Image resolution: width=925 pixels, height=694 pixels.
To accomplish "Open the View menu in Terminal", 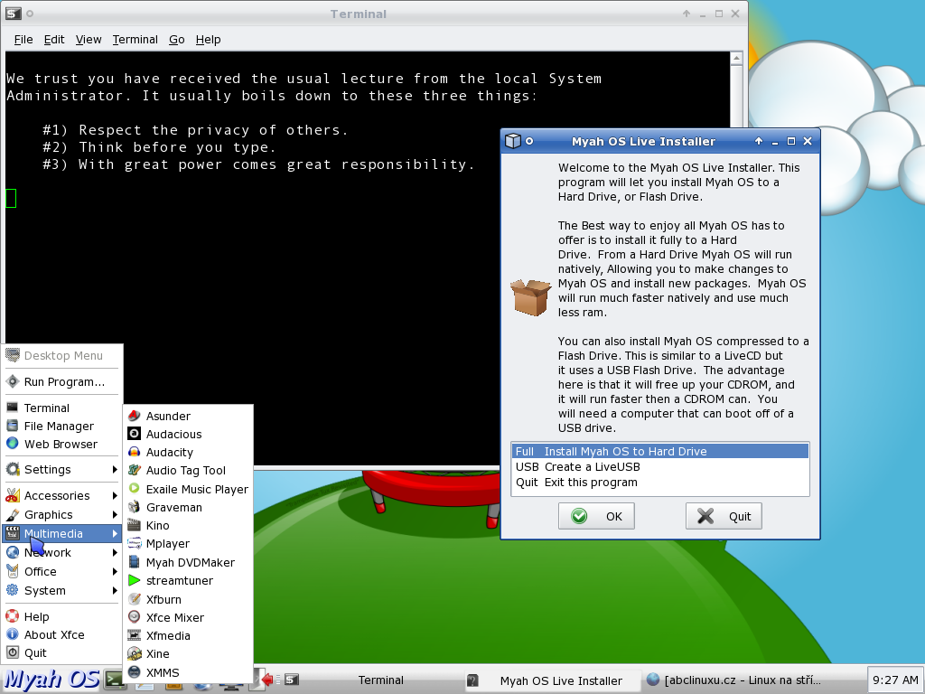I will click(x=89, y=40).
